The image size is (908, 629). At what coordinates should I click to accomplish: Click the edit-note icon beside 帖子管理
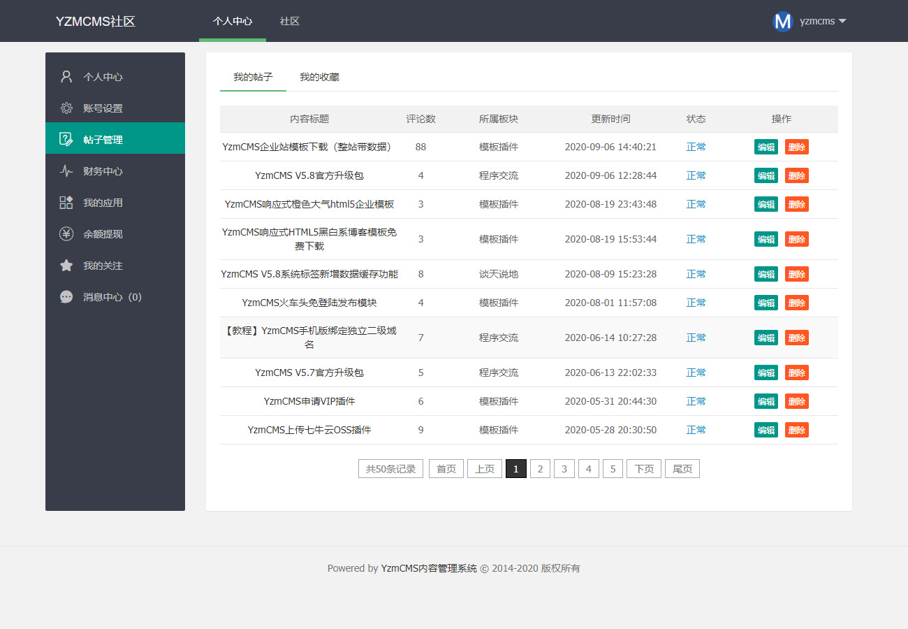66,140
